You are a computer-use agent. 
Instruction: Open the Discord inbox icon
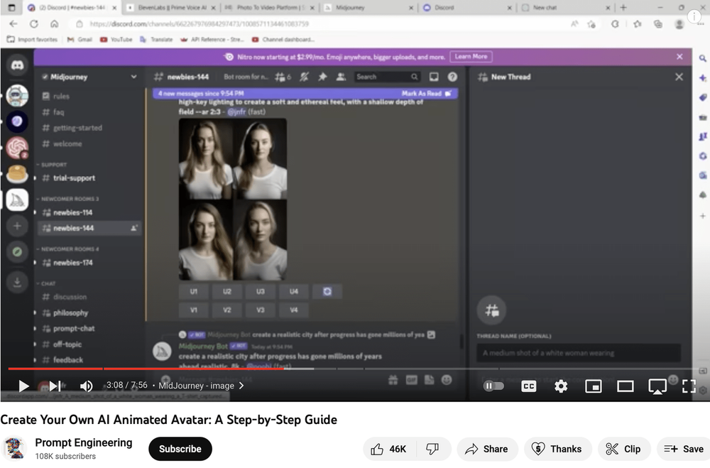(434, 77)
